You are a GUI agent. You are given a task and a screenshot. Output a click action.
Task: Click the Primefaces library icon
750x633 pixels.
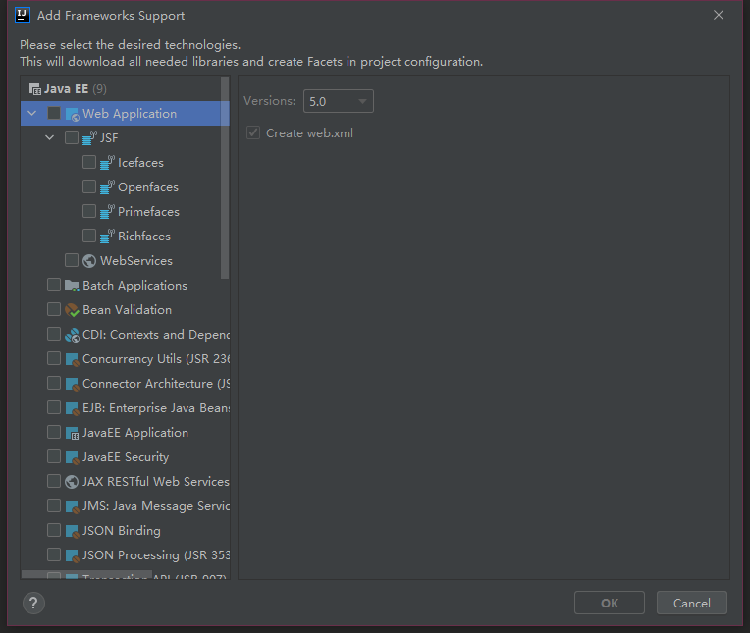pos(107,212)
